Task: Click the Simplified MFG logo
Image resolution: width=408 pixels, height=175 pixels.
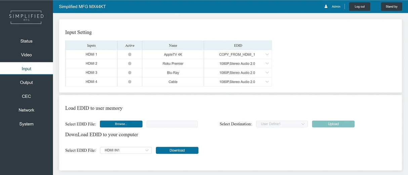Action: [26, 17]
